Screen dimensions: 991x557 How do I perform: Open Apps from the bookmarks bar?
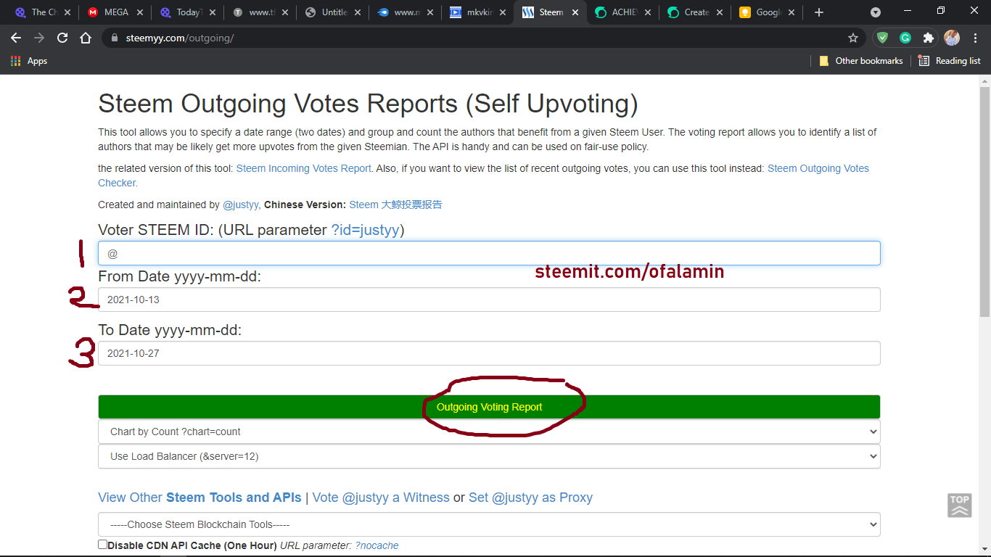click(x=29, y=61)
